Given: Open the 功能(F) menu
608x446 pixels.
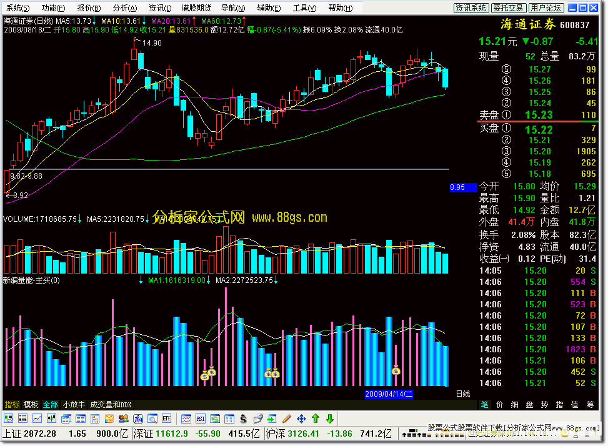Looking at the screenshot, I should click(54, 7).
